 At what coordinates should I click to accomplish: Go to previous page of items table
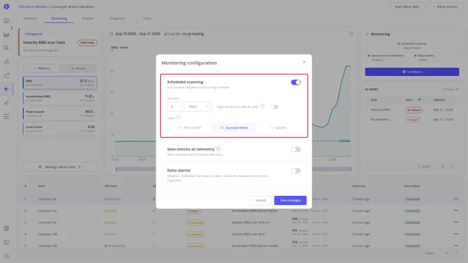pos(446,253)
